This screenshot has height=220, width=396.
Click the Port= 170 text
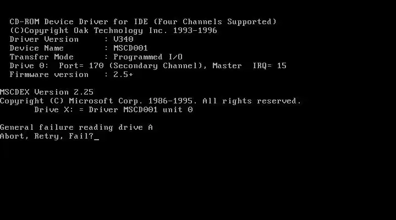pyautogui.click(x=81, y=65)
